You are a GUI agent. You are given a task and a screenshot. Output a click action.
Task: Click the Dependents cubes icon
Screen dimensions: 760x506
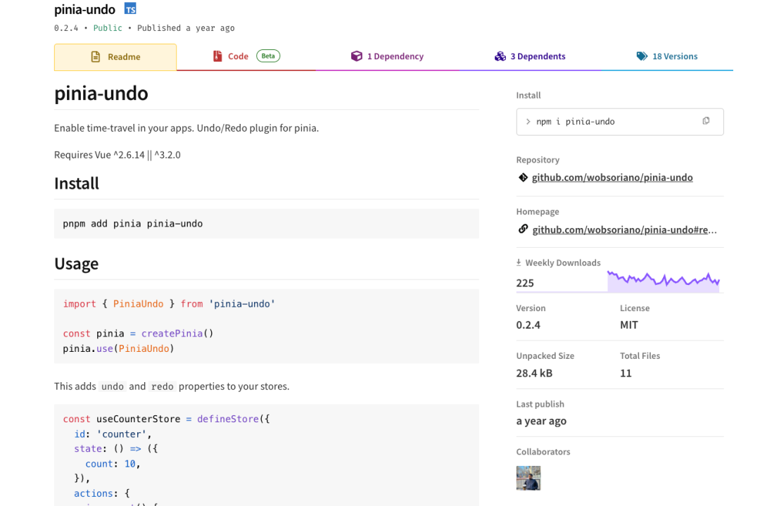coord(500,56)
